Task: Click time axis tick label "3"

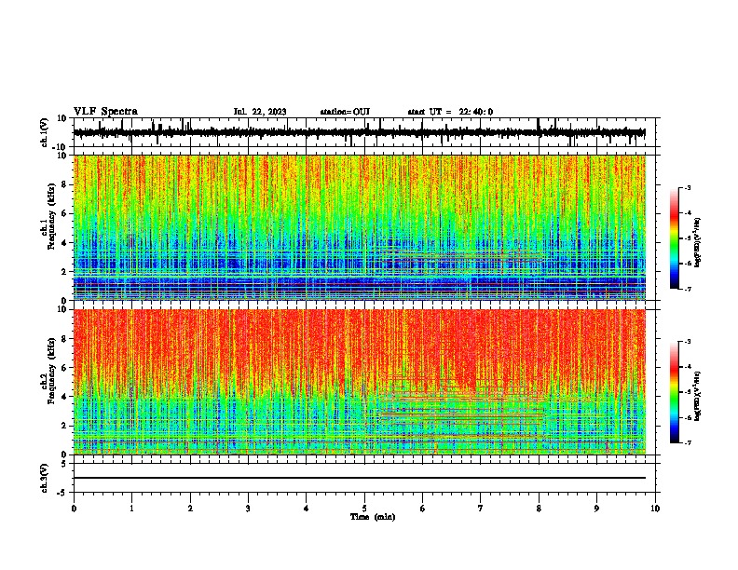Action: (248, 509)
